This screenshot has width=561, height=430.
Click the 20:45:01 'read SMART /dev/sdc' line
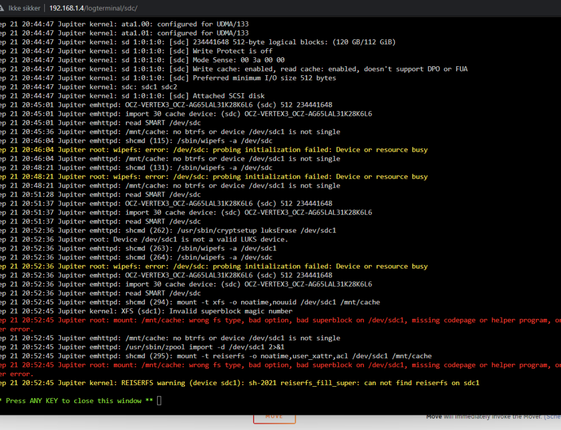(x=100, y=122)
